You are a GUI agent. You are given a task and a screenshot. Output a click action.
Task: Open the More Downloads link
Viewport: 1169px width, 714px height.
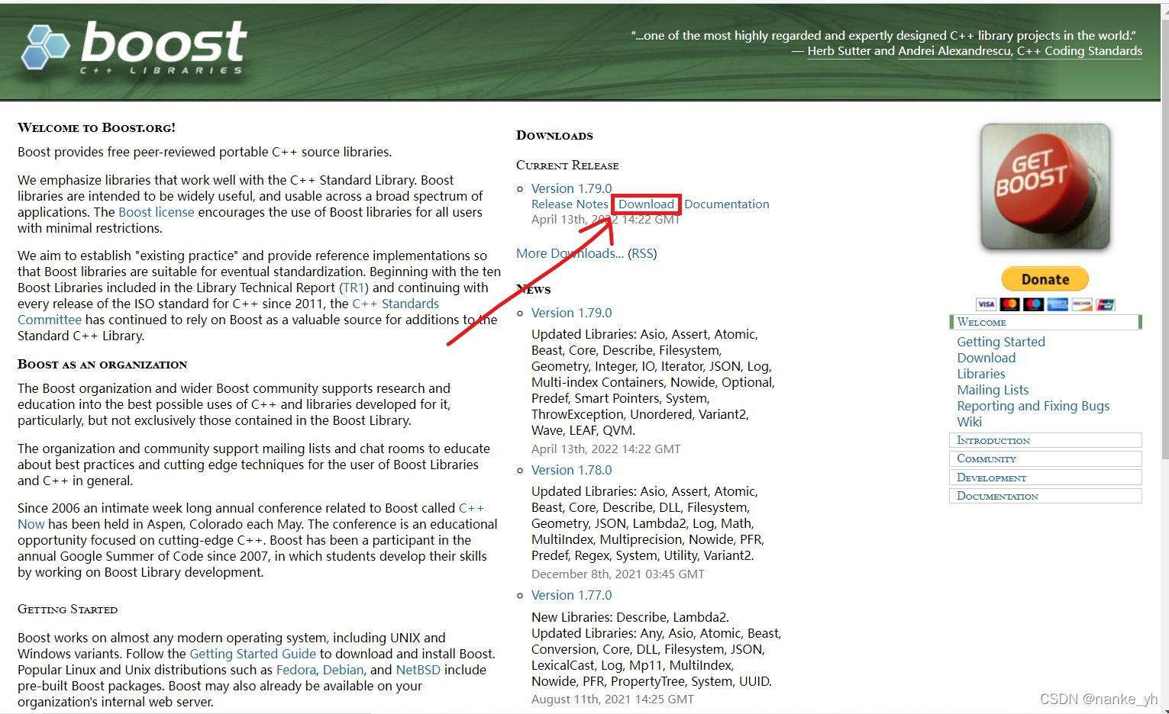click(570, 253)
